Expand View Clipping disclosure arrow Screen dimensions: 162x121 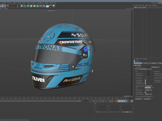coord(134,90)
